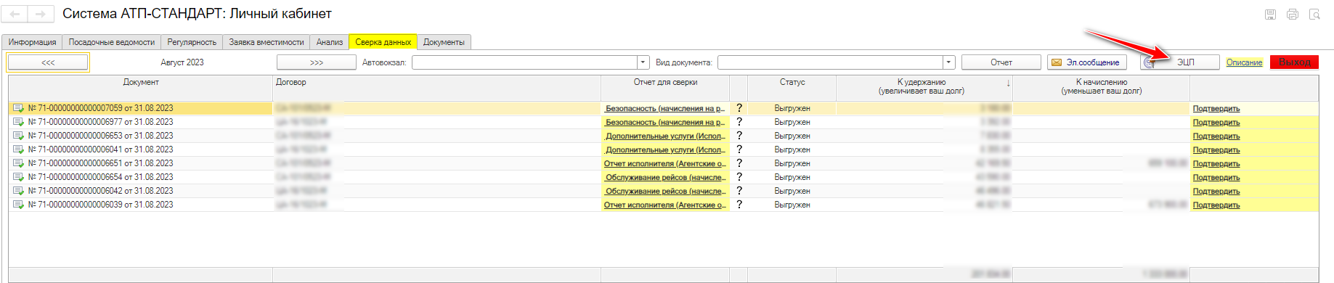1334x283 pixels.
Task: Click the ЭЦП button
Action: [x=1179, y=62]
